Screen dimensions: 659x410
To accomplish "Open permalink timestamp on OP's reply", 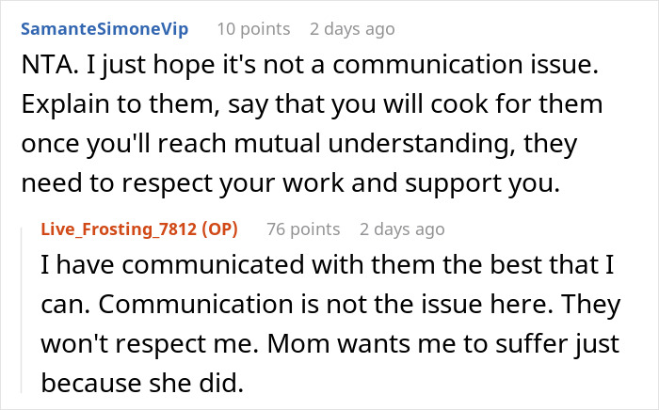I will point(402,229).
